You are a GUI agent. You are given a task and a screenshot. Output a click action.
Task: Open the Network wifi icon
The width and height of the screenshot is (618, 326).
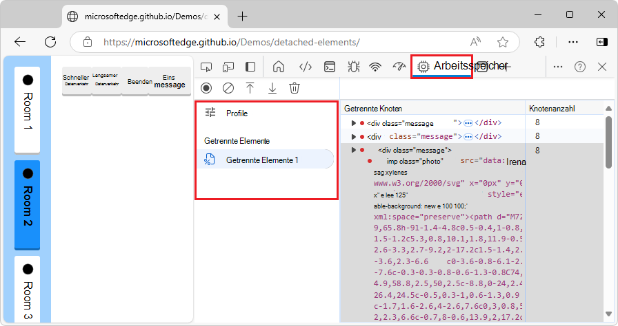[375, 67]
